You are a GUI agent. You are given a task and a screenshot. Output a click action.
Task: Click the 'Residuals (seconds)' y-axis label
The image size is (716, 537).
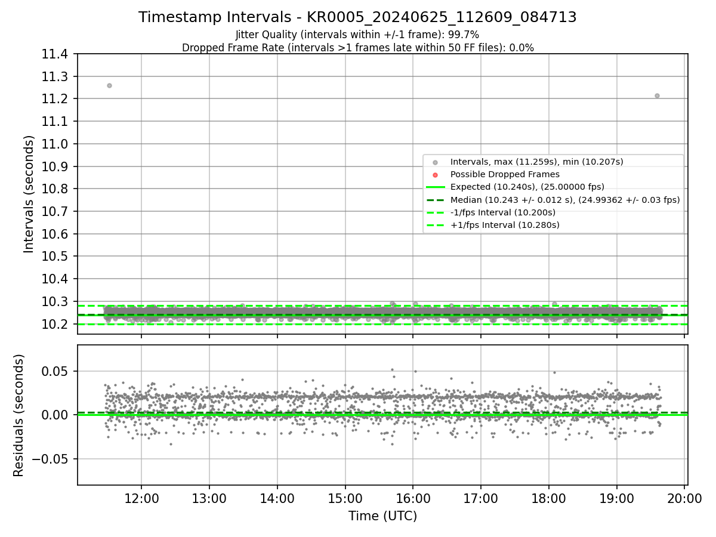click(x=18, y=415)
